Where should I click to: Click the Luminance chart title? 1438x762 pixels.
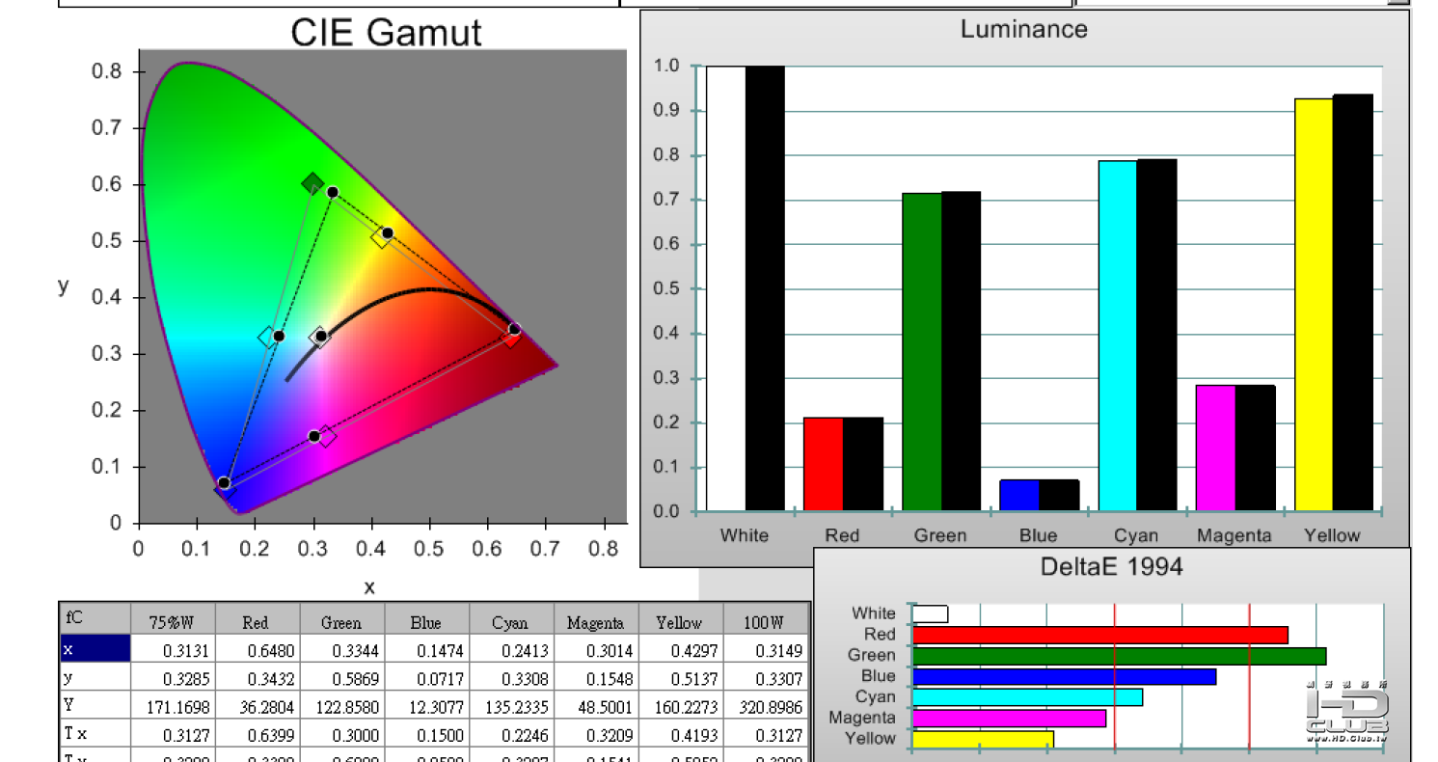[x=1023, y=29]
